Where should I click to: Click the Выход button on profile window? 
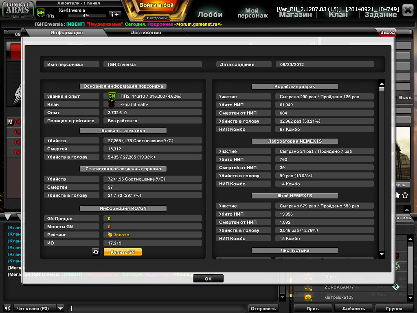point(387,33)
